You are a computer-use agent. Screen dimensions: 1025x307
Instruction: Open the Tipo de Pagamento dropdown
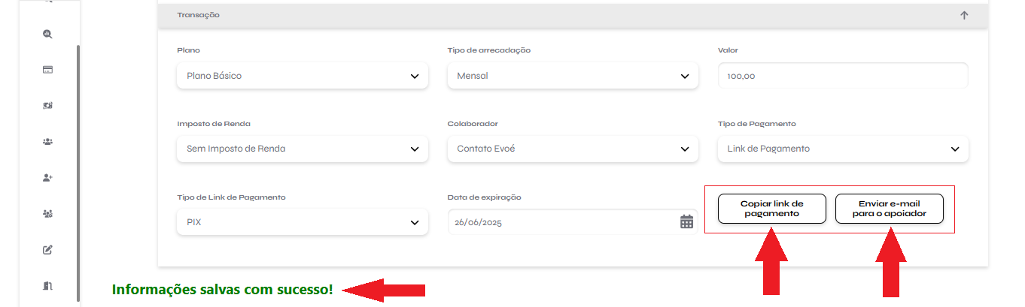[843, 149]
